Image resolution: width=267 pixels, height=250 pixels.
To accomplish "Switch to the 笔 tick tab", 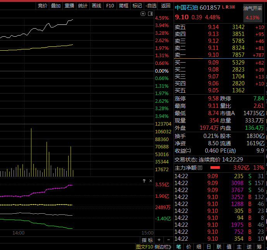I will [179, 247].
